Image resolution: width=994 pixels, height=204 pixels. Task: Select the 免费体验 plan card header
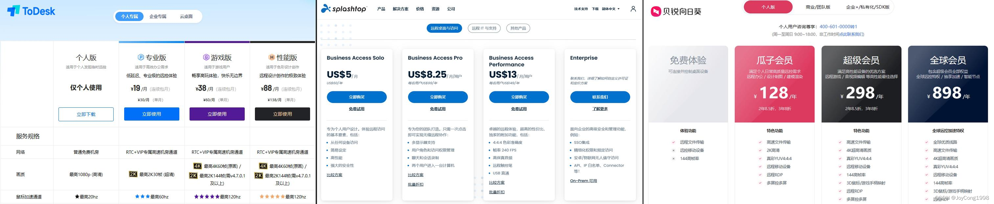(x=688, y=84)
